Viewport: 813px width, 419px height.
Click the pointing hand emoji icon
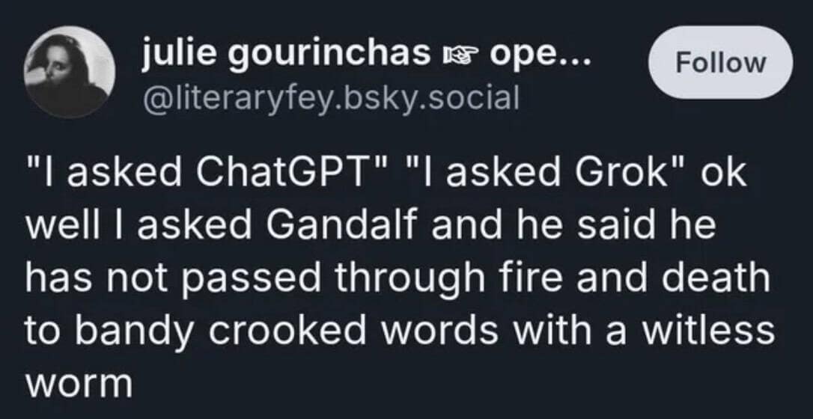(459, 54)
